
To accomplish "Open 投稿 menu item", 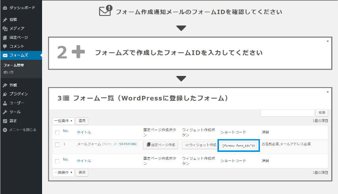I will pos(13,20).
